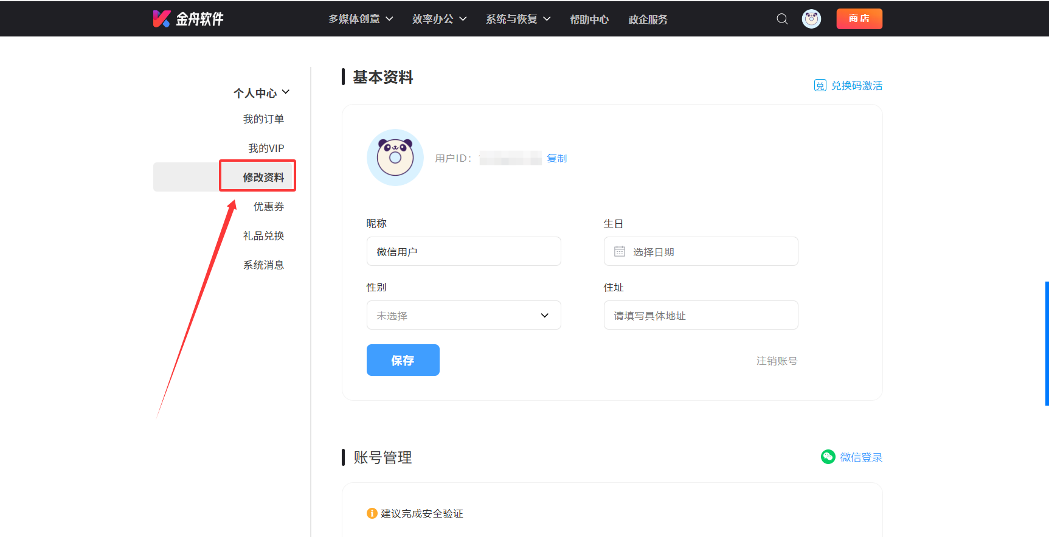Click the panda avatar in the top bar
The image size is (1049, 537).
click(x=811, y=19)
